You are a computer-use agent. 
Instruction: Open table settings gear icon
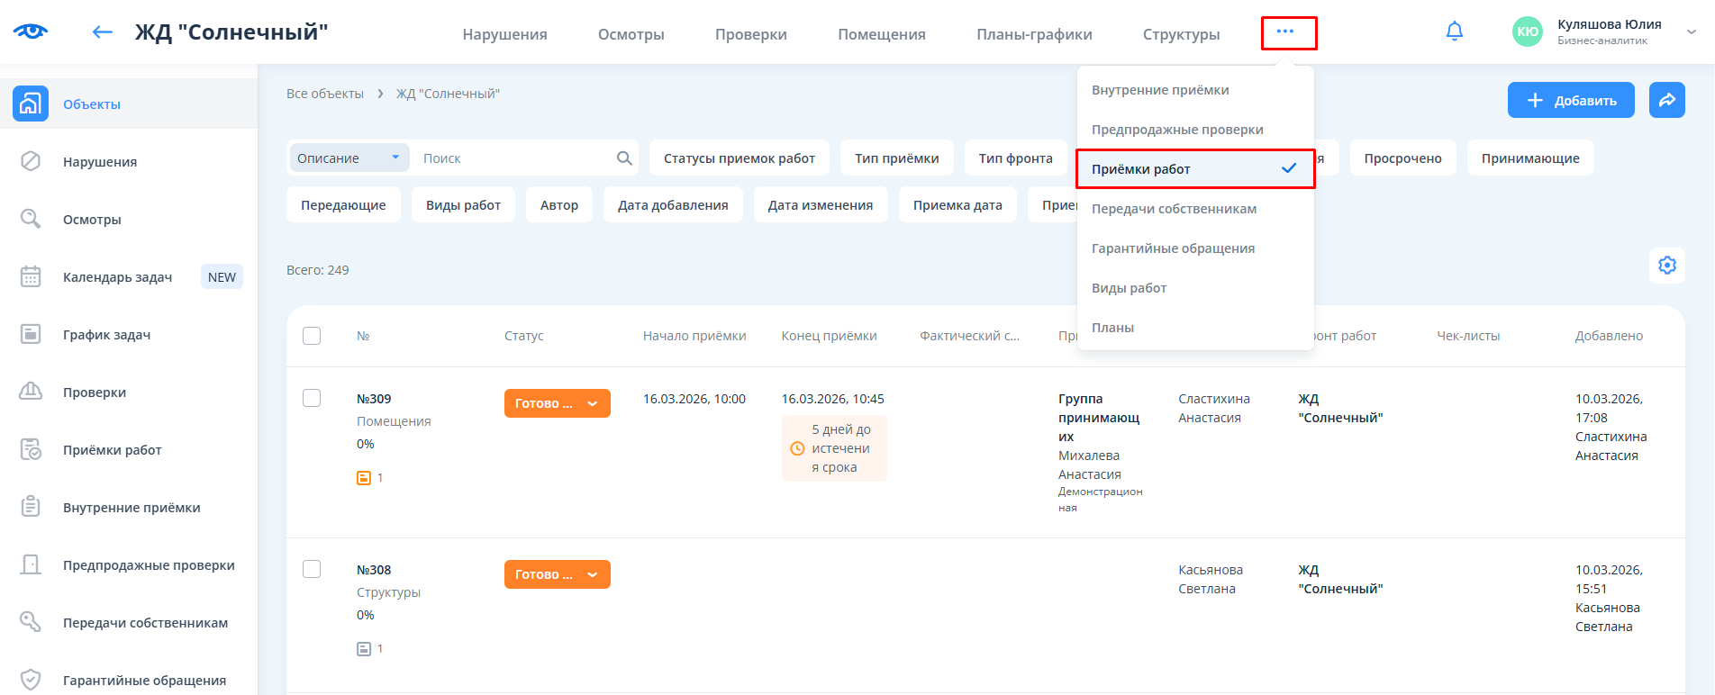tap(1666, 266)
